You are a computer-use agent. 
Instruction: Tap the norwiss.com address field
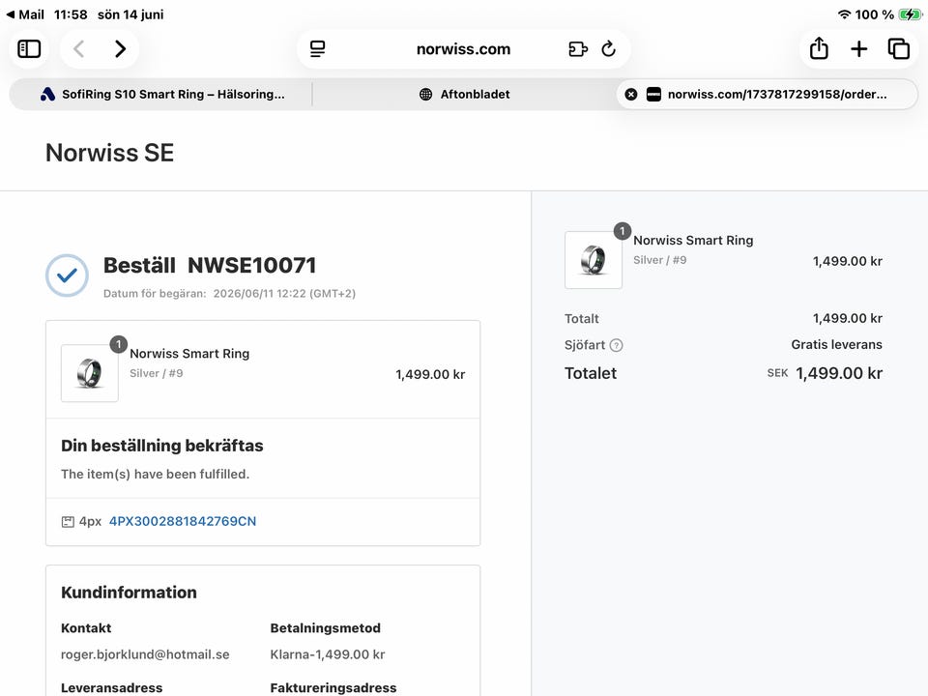point(463,48)
